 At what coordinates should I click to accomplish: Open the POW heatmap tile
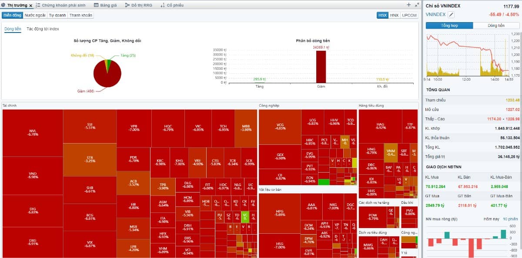(x=373, y=217)
